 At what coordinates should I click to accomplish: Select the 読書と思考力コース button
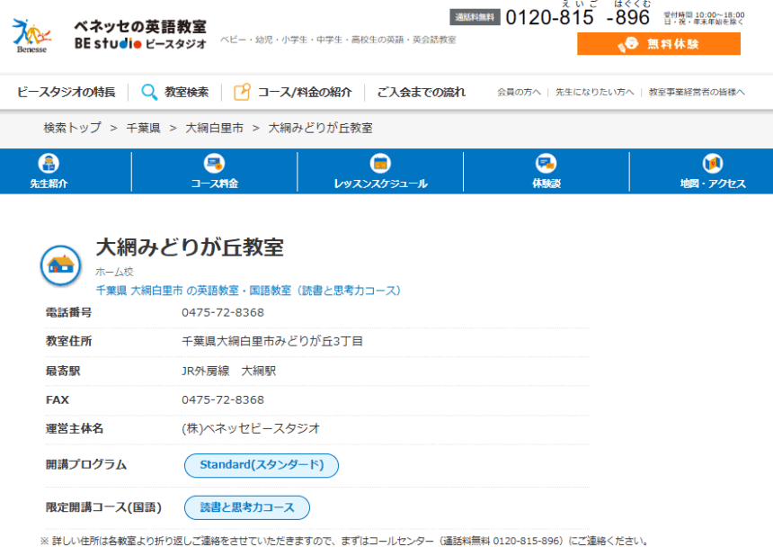[x=247, y=507]
